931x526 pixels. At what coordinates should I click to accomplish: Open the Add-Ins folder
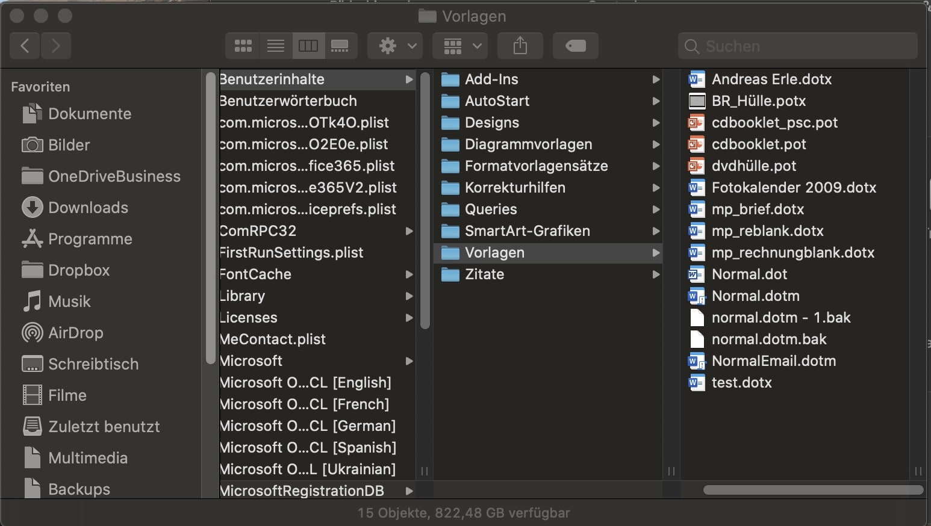tap(491, 79)
